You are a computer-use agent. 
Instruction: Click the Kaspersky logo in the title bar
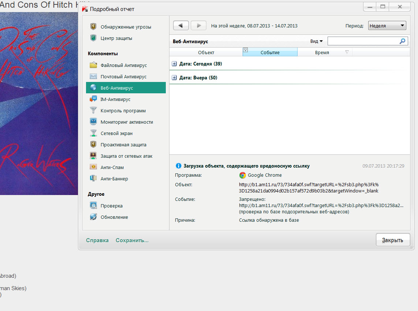tap(85, 9)
